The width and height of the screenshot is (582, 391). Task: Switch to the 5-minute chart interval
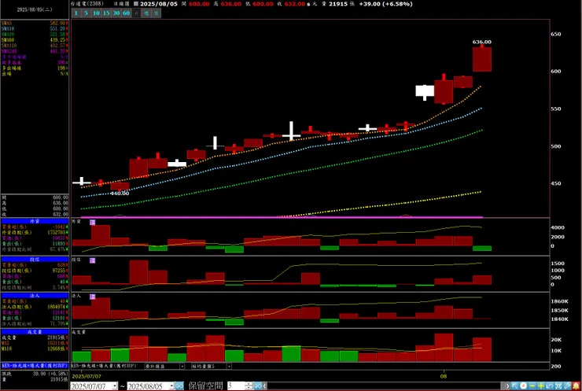86,13
